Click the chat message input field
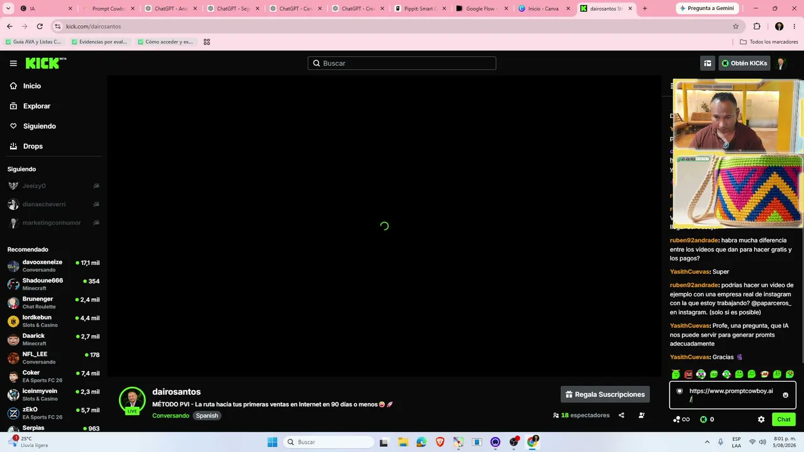This screenshot has height=452, width=804. [732, 395]
